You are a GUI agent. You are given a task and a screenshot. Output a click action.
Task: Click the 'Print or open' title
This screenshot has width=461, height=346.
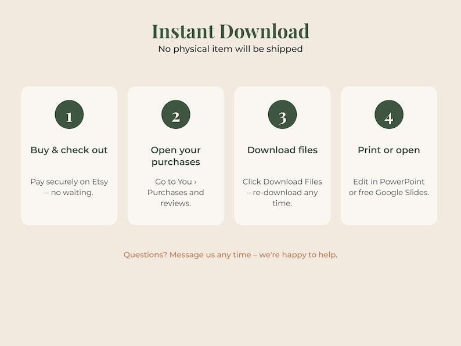[389, 150]
